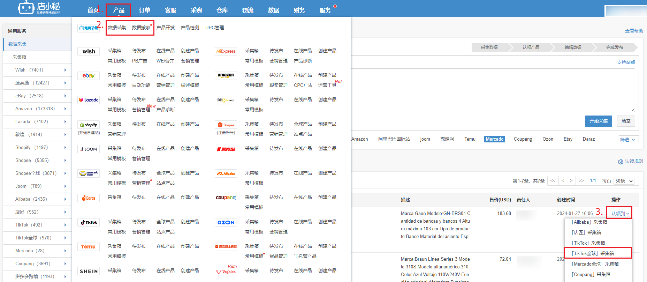Open the DHgate platform logo
The image size is (647, 282).
(226, 100)
